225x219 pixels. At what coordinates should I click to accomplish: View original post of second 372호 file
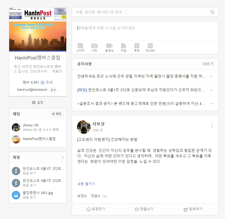click(x=29, y=185)
